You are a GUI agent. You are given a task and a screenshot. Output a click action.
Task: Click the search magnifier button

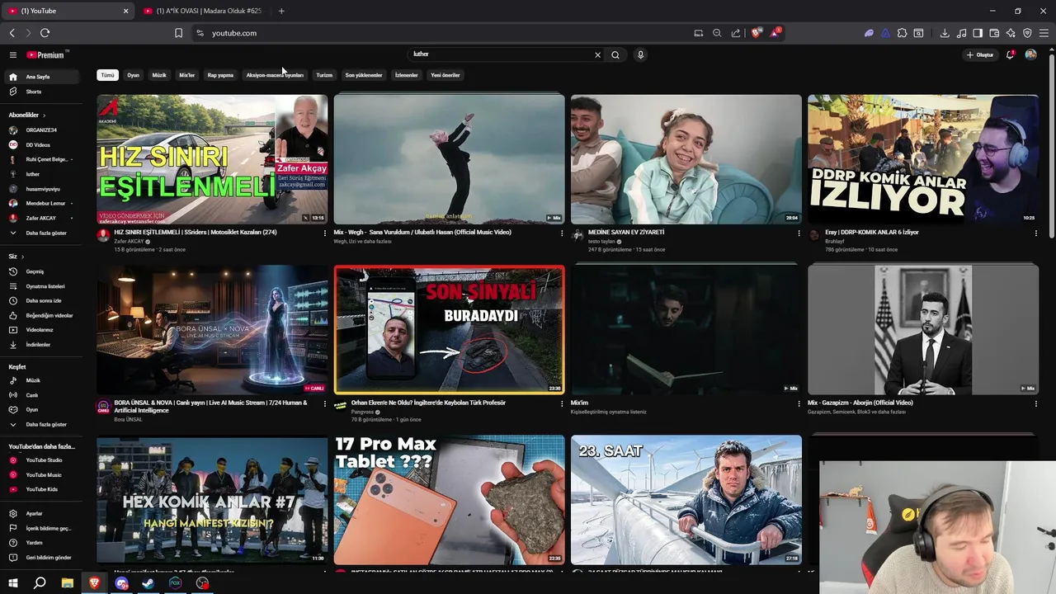615,54
